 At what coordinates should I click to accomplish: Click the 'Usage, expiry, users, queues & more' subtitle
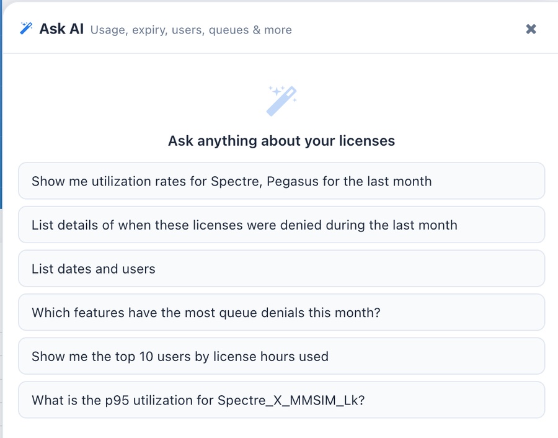191,30
